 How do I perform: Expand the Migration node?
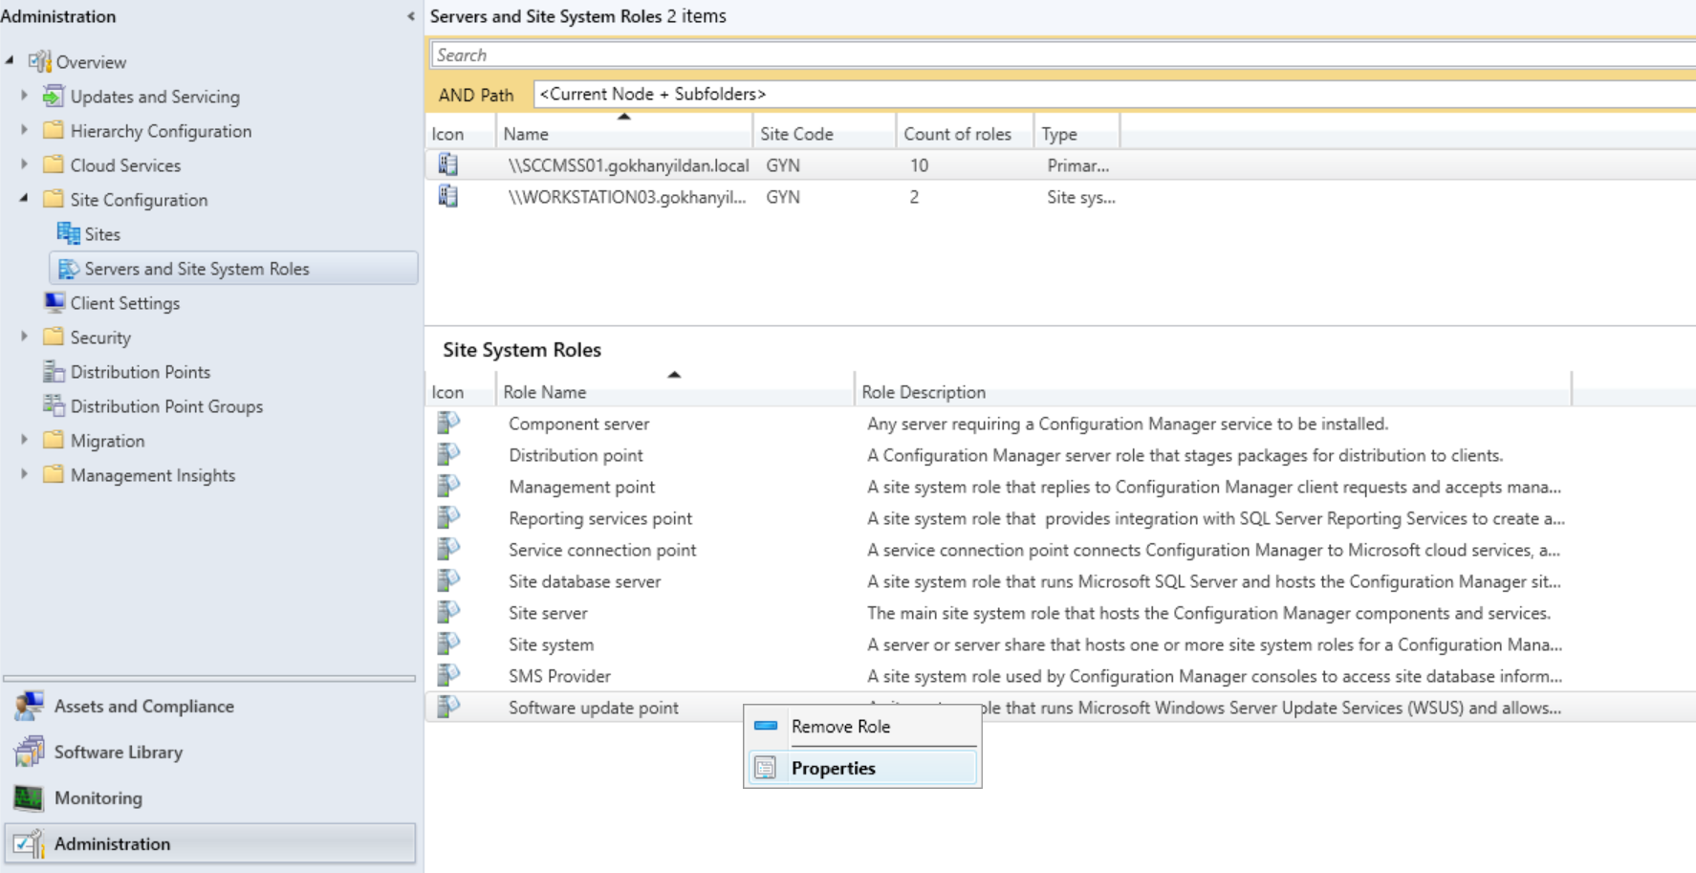tap(24, 440)
